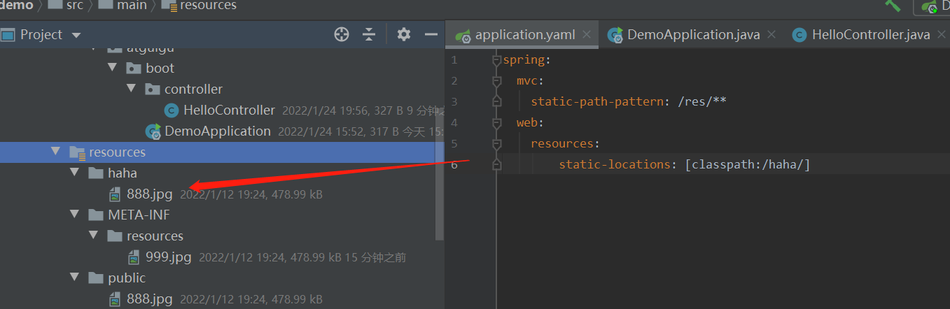Click resources in breadcrumb path

(208, 5)
